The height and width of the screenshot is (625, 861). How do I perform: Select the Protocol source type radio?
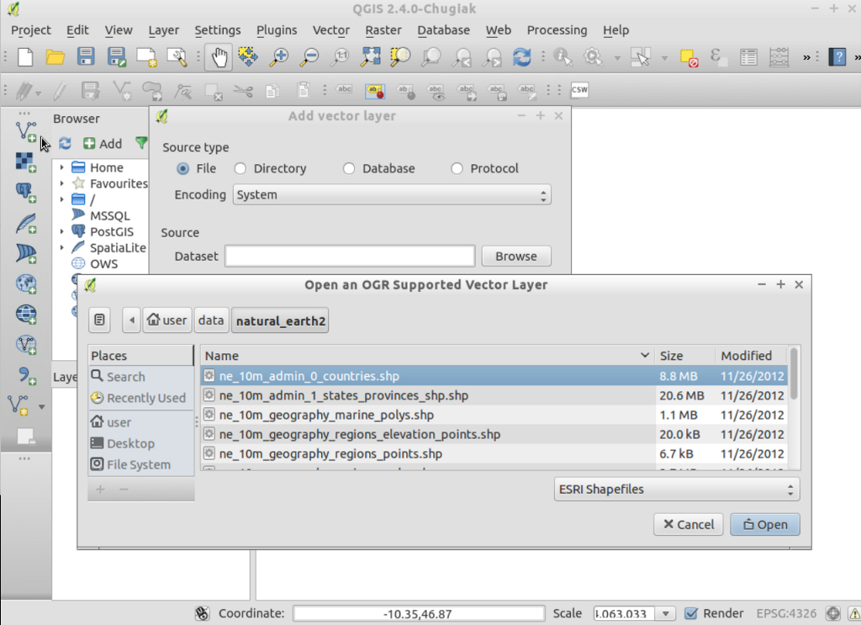tap(457, 168)
